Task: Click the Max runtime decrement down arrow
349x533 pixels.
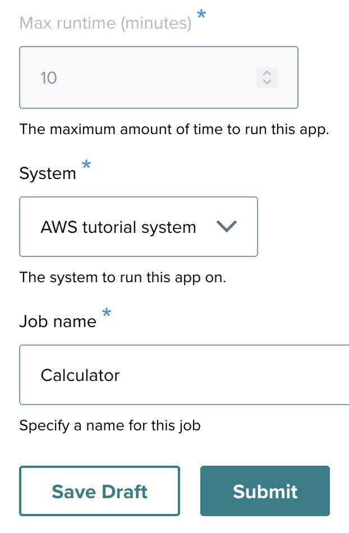Action: pyautogui.click(x=267, y=82)
